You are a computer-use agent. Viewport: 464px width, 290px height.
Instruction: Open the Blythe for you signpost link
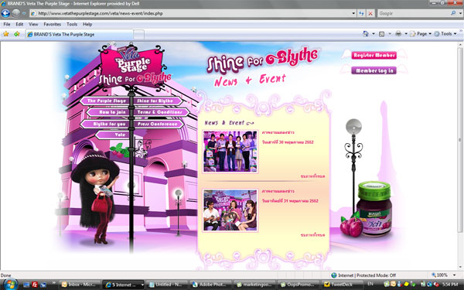coord(105,124)
